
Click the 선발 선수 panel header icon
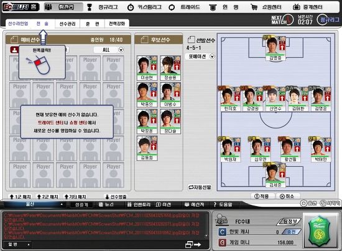click(x=192, y=39)
